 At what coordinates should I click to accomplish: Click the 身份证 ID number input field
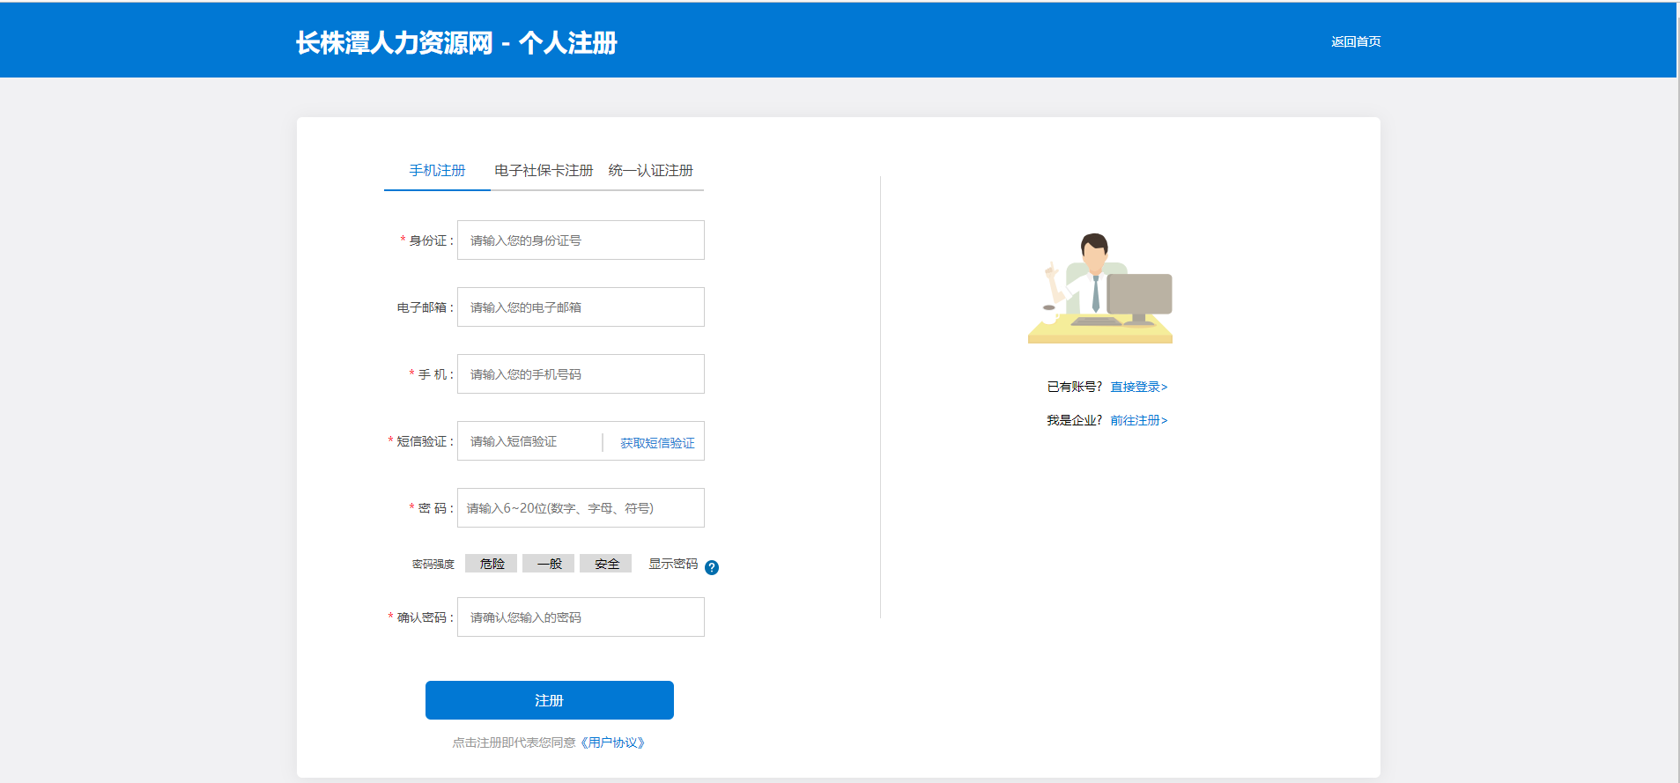tap(581, 240)
